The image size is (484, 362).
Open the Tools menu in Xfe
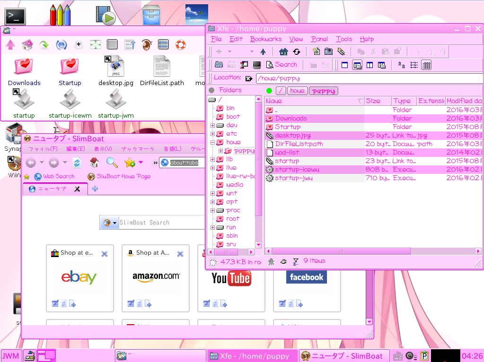344,39
